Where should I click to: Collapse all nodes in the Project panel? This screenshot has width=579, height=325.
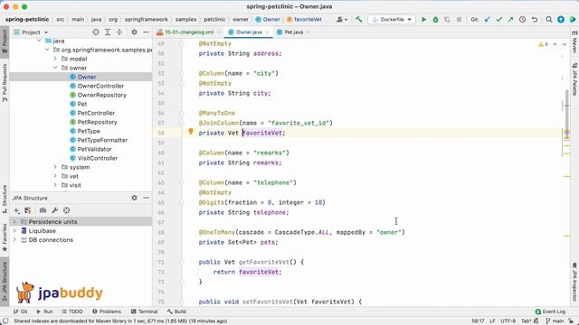119,32
